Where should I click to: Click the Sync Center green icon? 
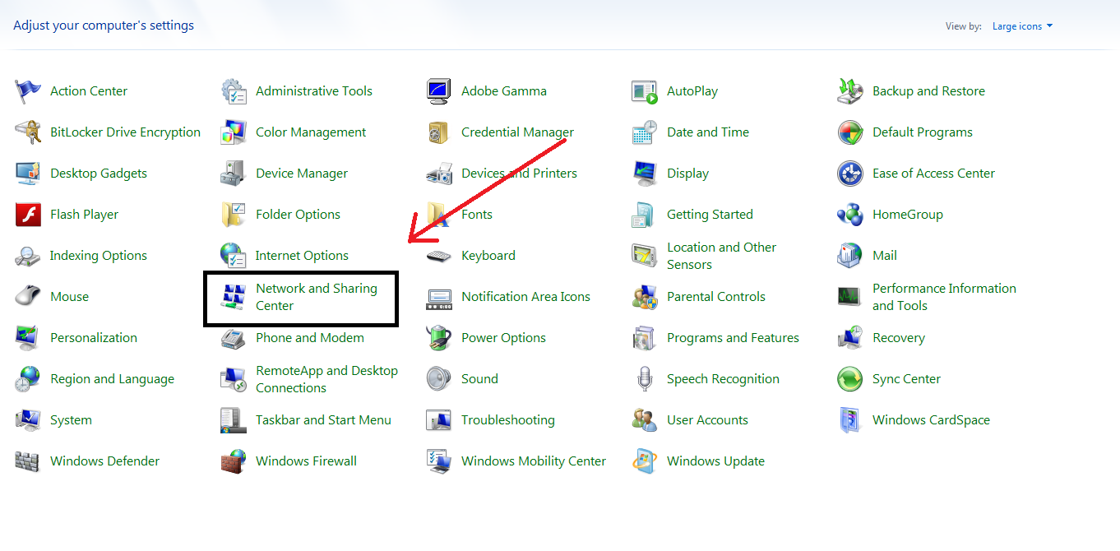(850, 379)
